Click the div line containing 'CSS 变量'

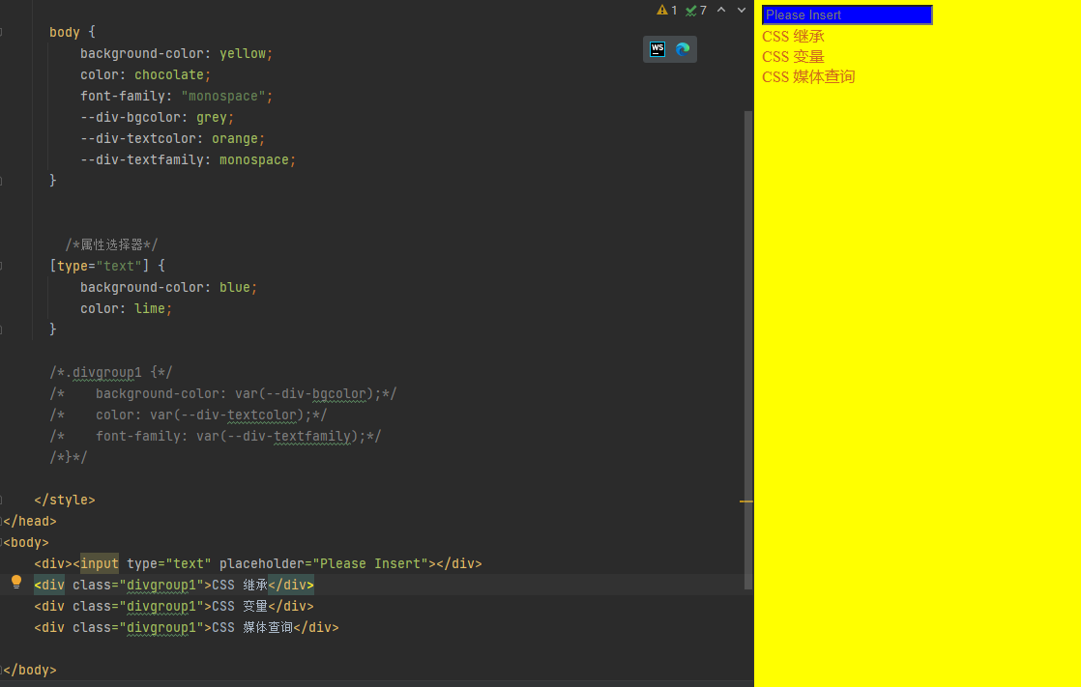[174, 607]
